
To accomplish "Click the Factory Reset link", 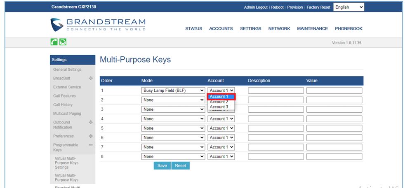I will click(x=318, y=7).
